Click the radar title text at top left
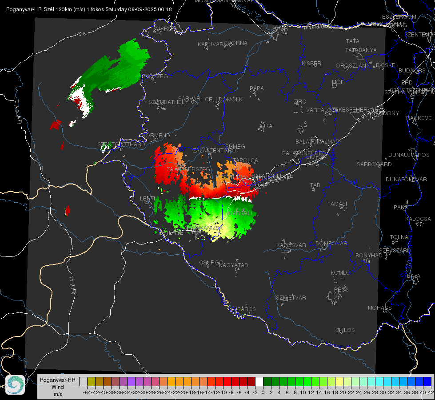 pos(89,9)
